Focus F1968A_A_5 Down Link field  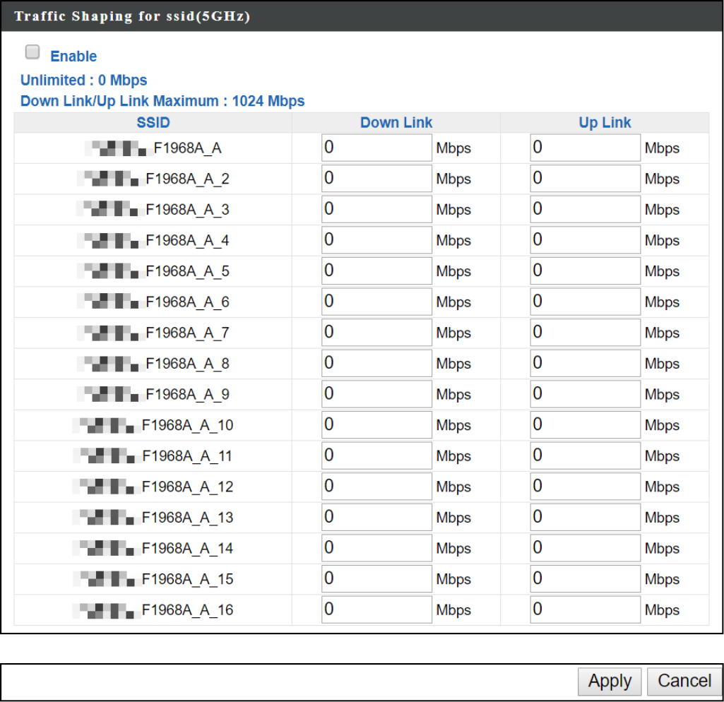(x=376, y=271)
